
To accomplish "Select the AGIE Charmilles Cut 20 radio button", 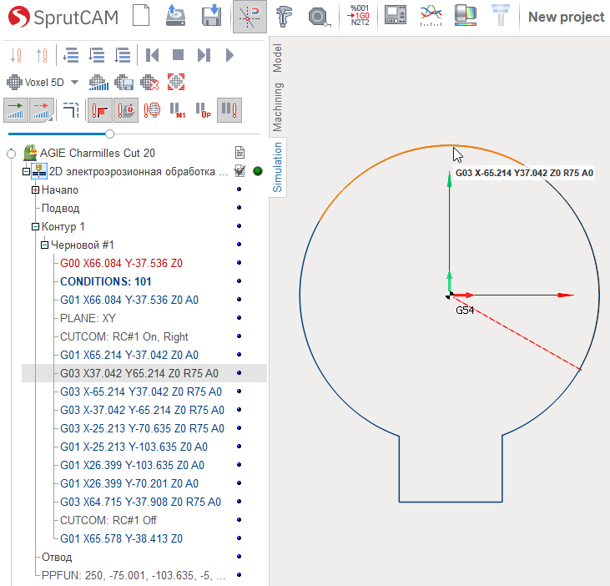I will tap(12, 154).
